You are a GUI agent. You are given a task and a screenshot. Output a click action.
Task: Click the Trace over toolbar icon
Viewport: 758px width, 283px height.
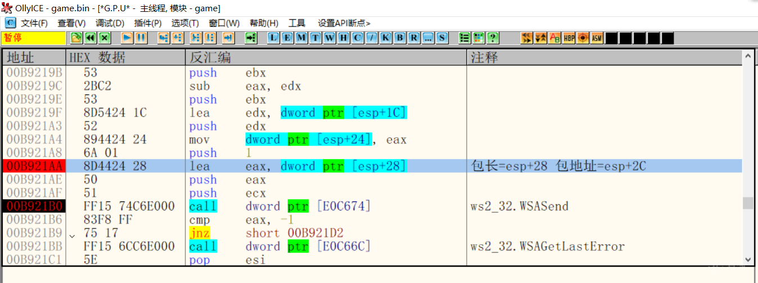(210, 38)
